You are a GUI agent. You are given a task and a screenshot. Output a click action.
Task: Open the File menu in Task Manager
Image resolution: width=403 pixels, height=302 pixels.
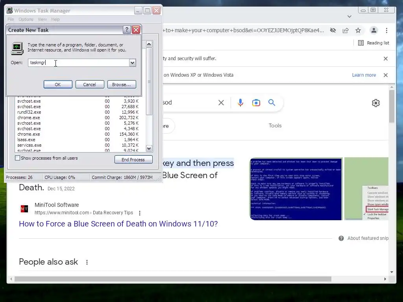tap(11, 19)
